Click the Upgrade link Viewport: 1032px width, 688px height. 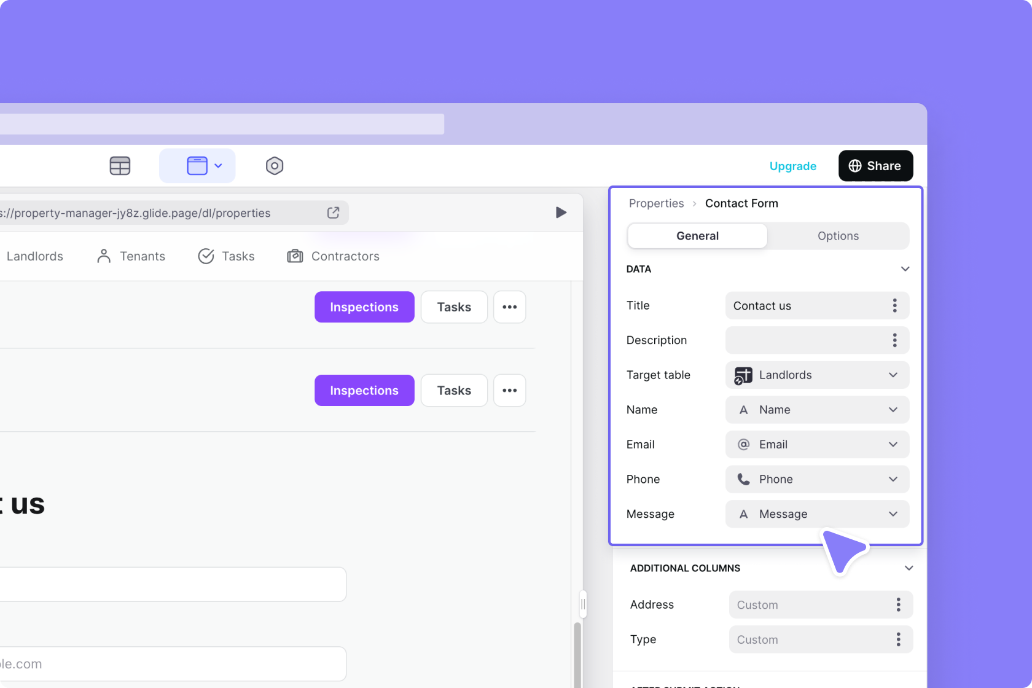point(792,166)
